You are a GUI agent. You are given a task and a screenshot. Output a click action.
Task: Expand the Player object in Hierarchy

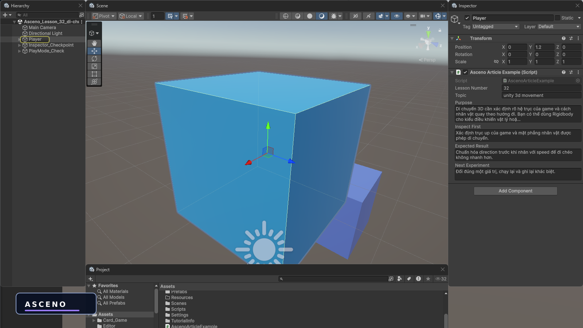coord(19,39)
